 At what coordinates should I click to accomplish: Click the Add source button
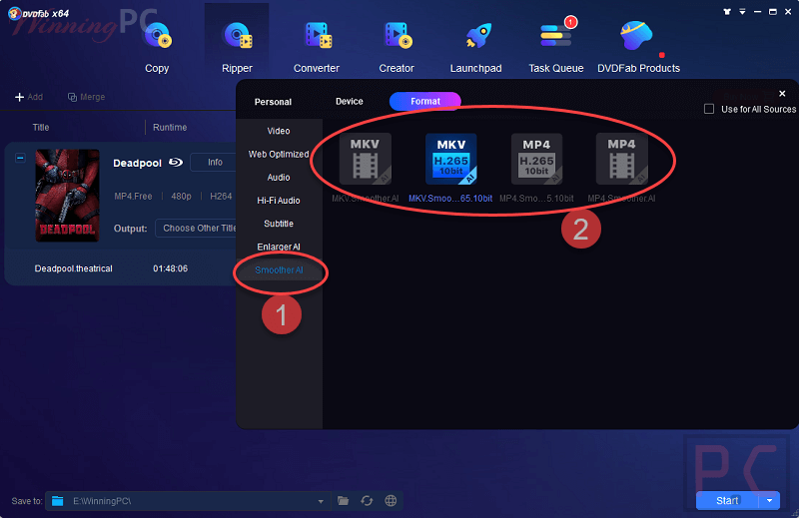pos(29,97)
